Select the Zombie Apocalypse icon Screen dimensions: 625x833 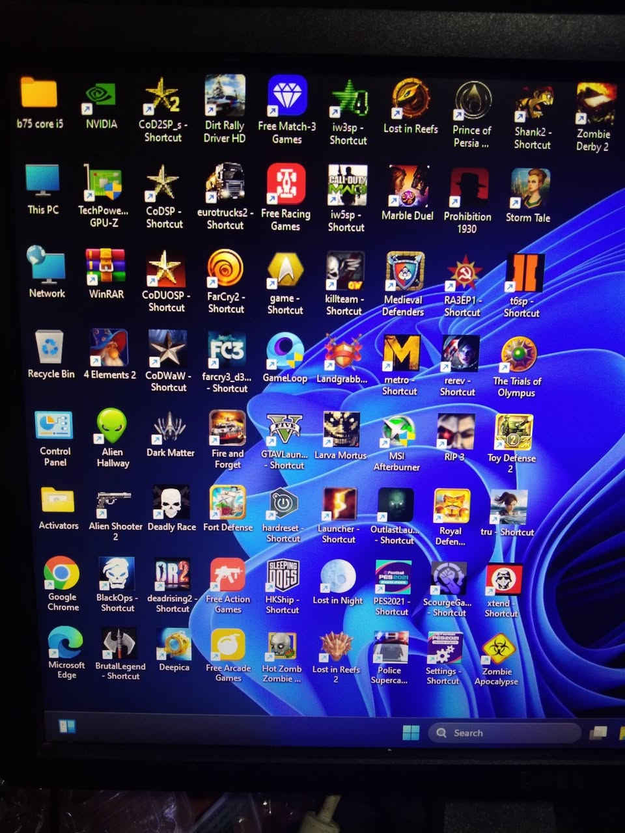coord(499,649)
